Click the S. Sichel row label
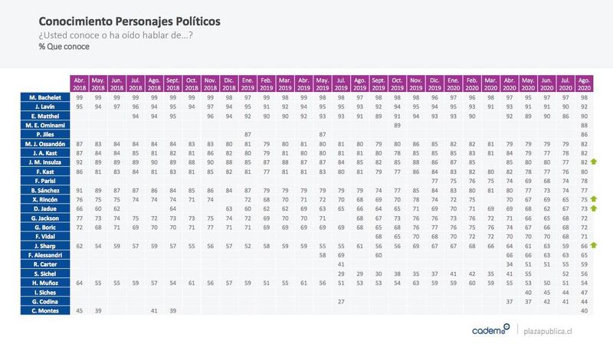Screen dimensions: 613x344 pyautogui.click(x=45, y=274)
